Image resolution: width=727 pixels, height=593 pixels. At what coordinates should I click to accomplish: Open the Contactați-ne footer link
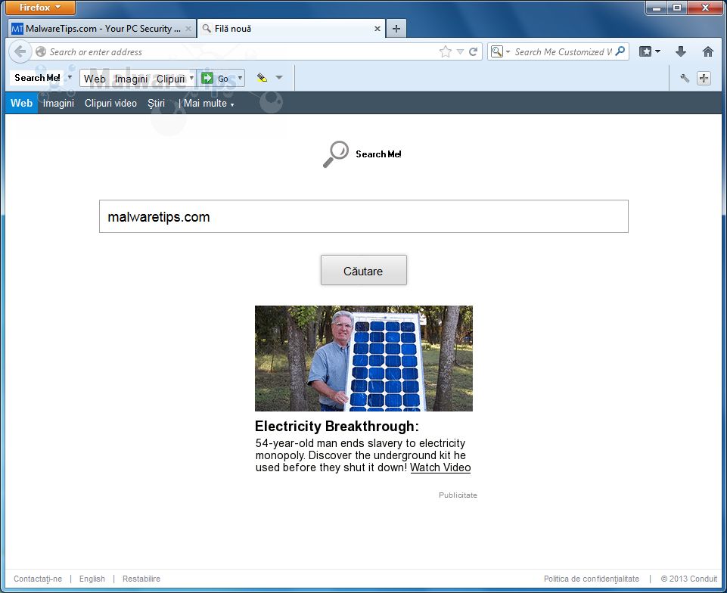(x=38, y=579)
